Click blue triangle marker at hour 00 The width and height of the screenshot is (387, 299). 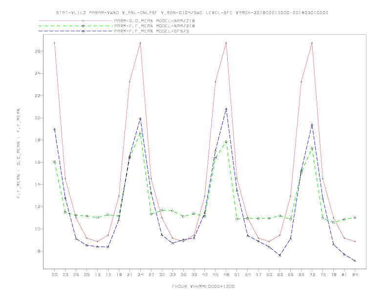click(x=55, y=129)
